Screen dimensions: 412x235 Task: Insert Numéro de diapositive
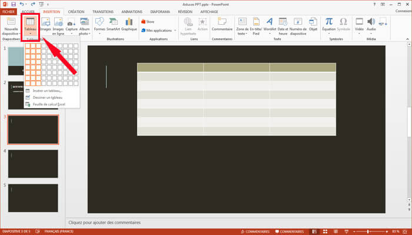pos(298,27)
